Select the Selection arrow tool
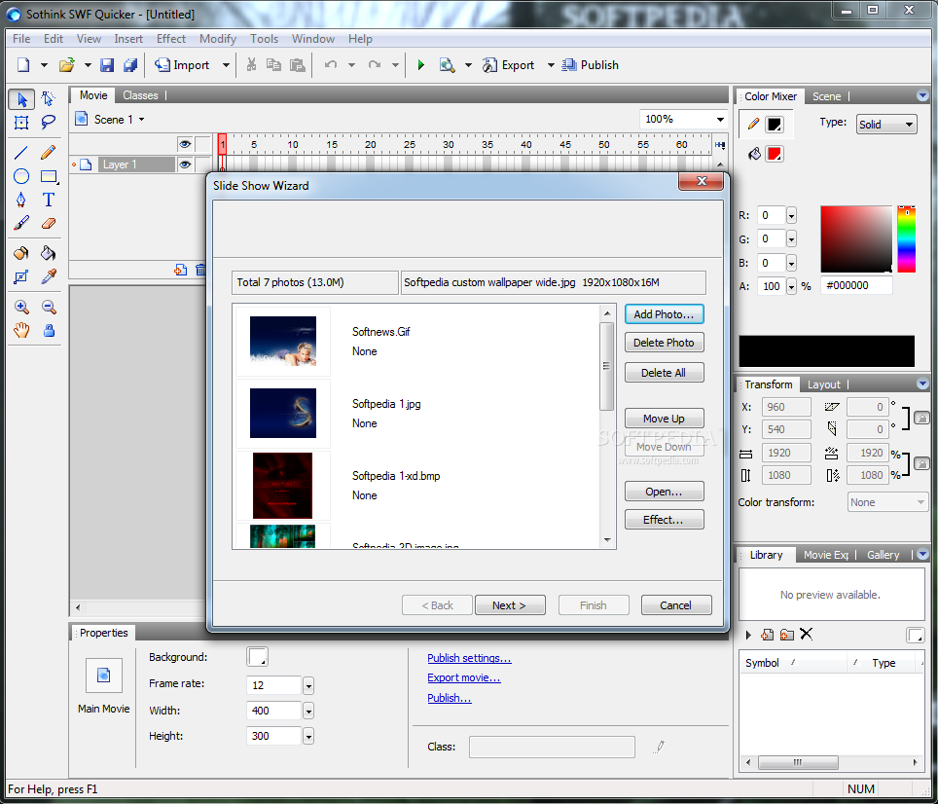Image resolution: width=938 pixels, height=804 pixels. click(x=21, y=99)
